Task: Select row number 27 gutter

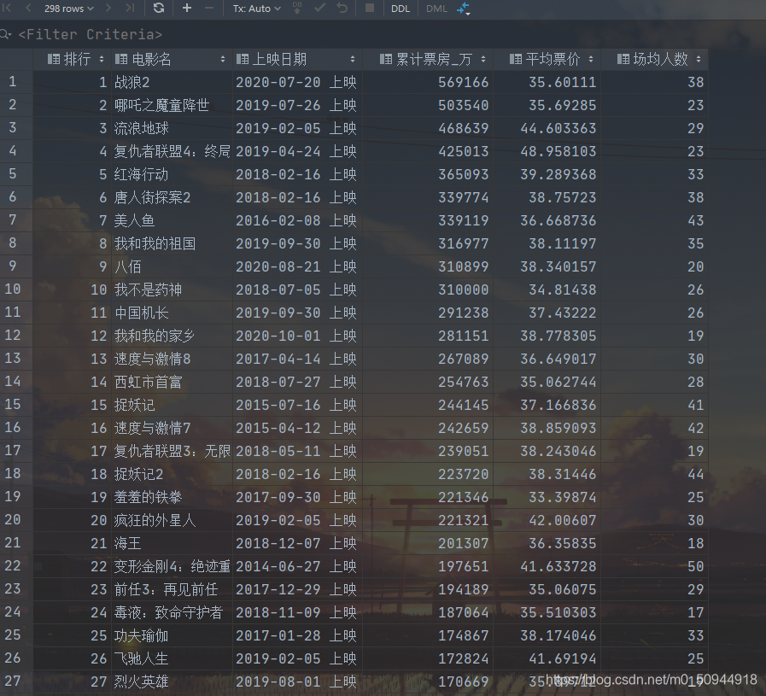Action: coord(16,681)
